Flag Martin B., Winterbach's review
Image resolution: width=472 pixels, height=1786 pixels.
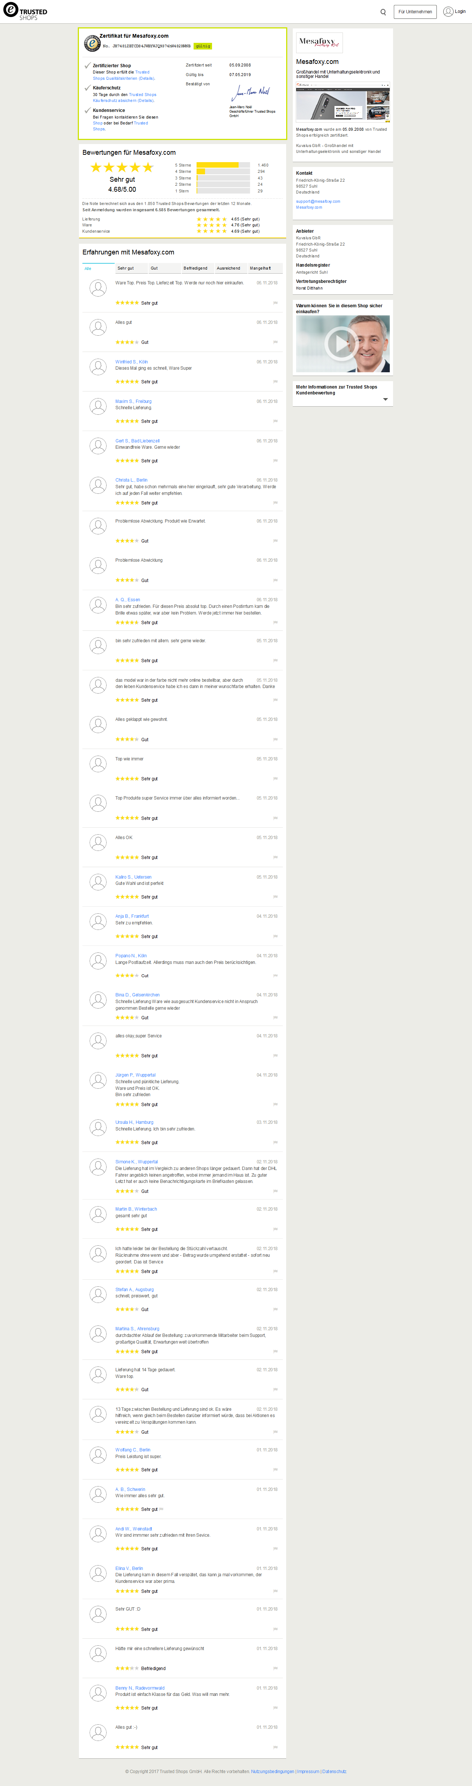pyautogui.click(x=275, y=1229)
